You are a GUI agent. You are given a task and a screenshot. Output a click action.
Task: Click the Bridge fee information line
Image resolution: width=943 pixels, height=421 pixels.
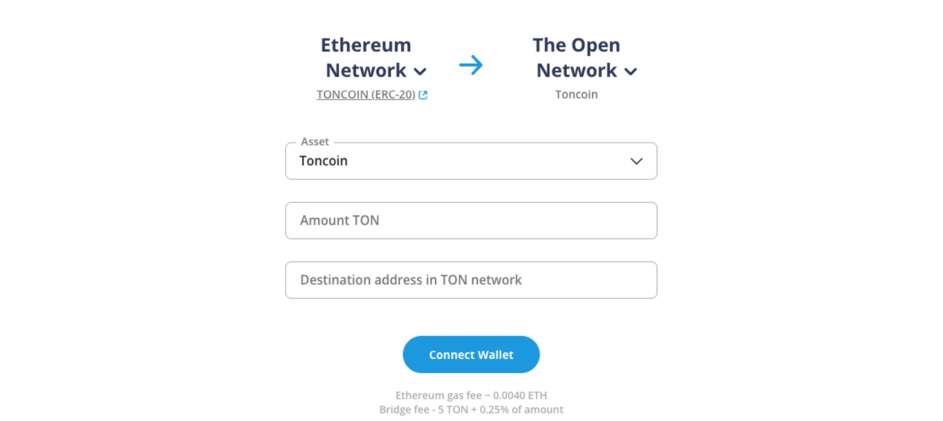(x=471, y=410)
